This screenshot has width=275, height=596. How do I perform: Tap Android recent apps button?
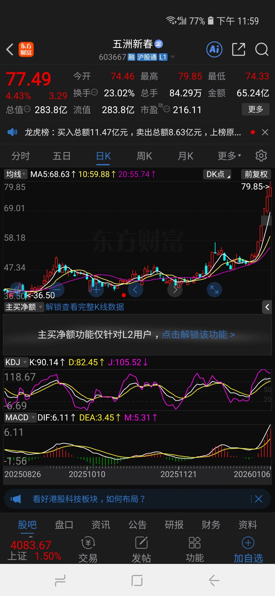(60, 580)
